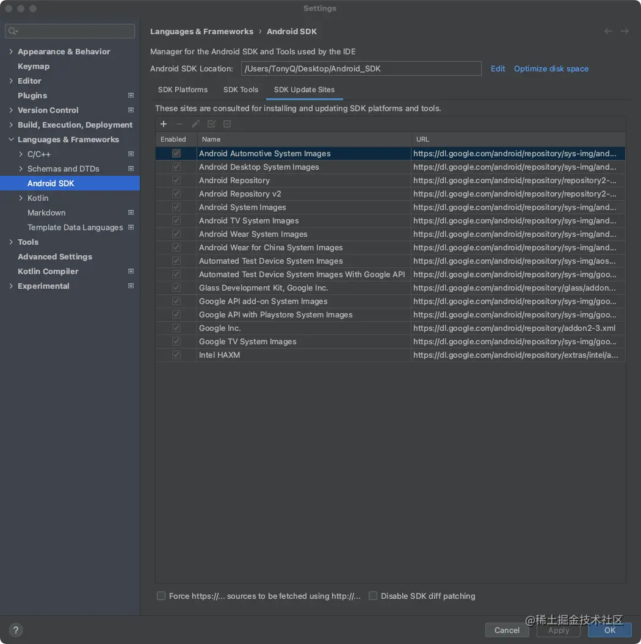
Task: Click project-level icon beside Plugins
Action: (131, 95)
